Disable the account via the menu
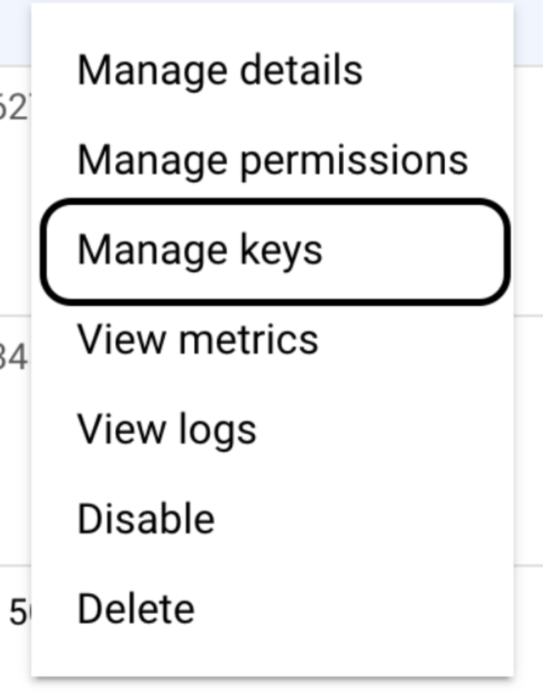Screen dimensions: 543x692 (145, 519)
